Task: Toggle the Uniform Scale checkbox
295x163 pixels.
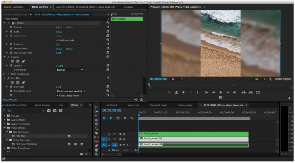Action: (57, 40)
